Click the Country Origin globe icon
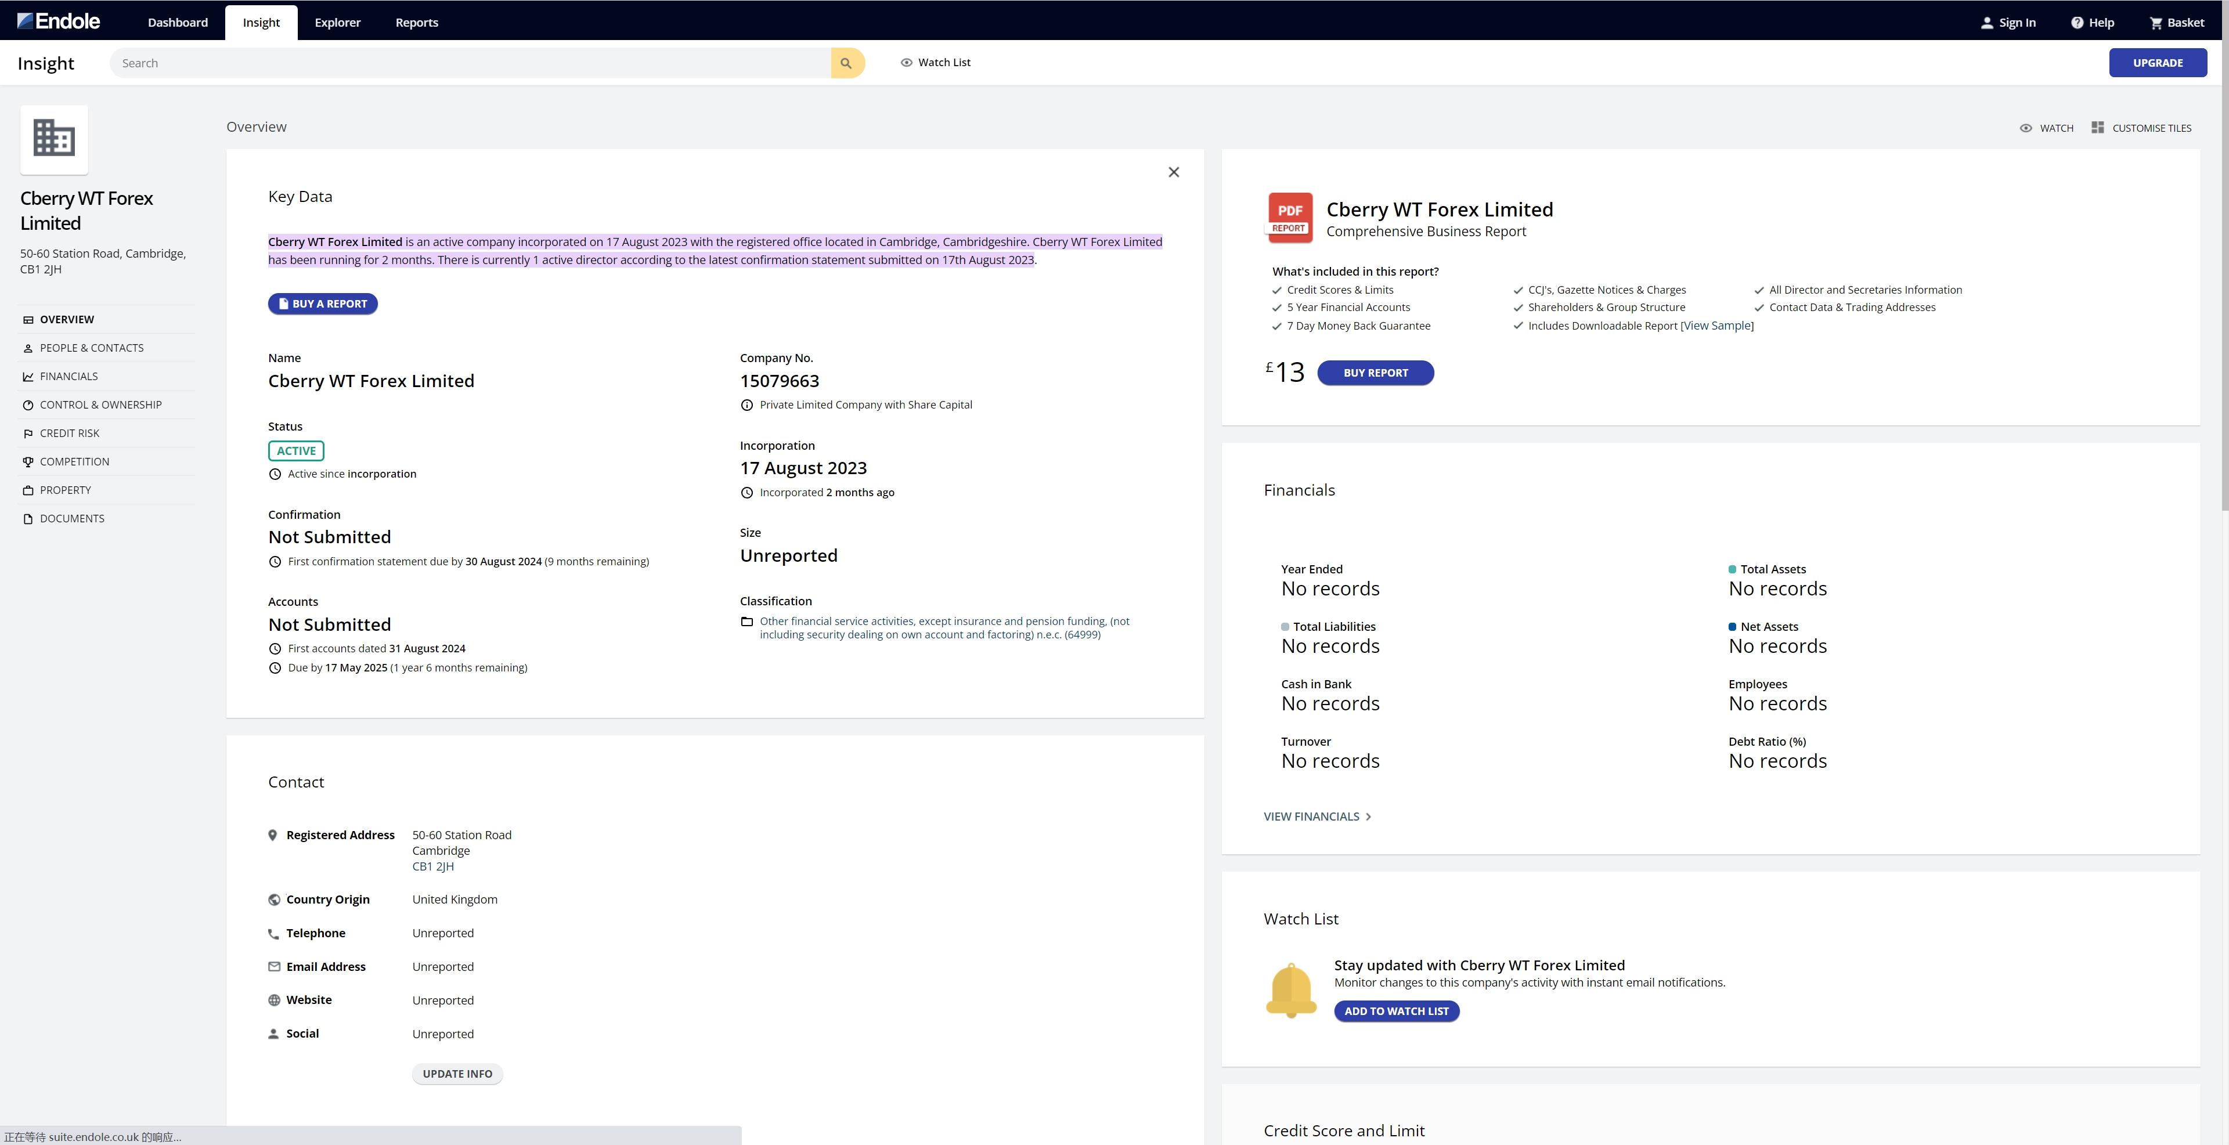Screen dimensions: 2229x1145 275,900
